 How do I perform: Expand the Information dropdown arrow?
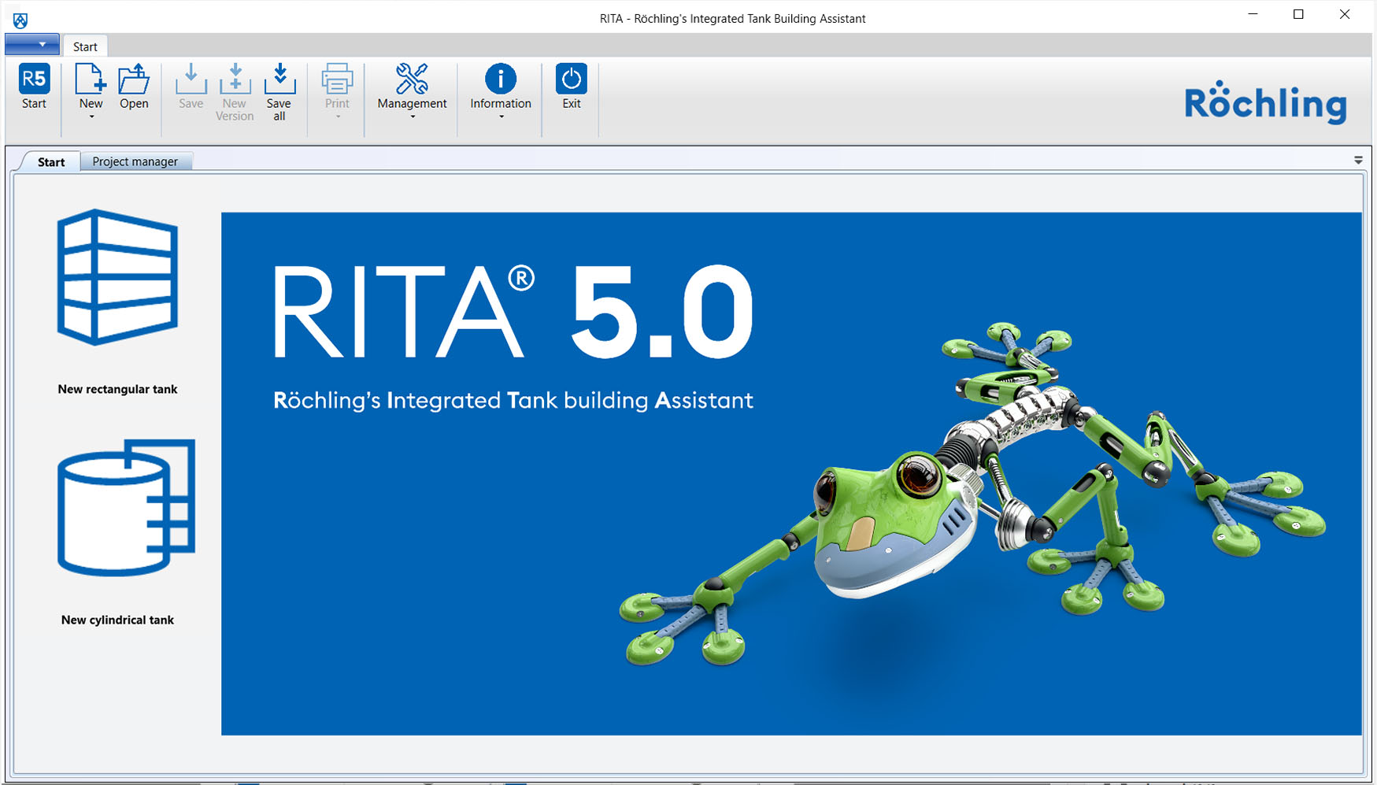click(x=501, y=117)
